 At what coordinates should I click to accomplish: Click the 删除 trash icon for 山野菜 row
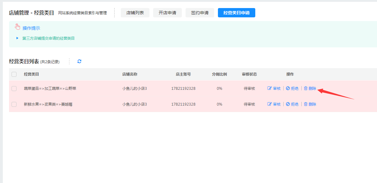point(306,89)
